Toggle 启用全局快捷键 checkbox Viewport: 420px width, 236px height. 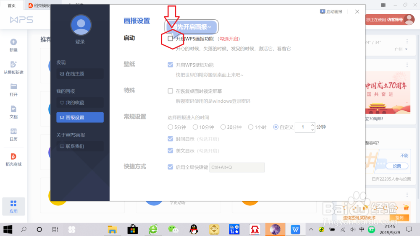[x=171, y=167]
